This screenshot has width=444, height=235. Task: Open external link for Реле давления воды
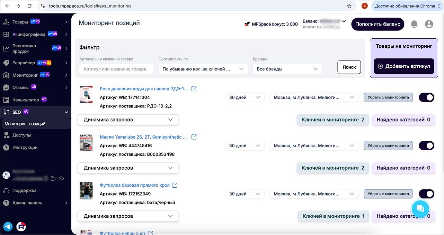click(194, 89)
